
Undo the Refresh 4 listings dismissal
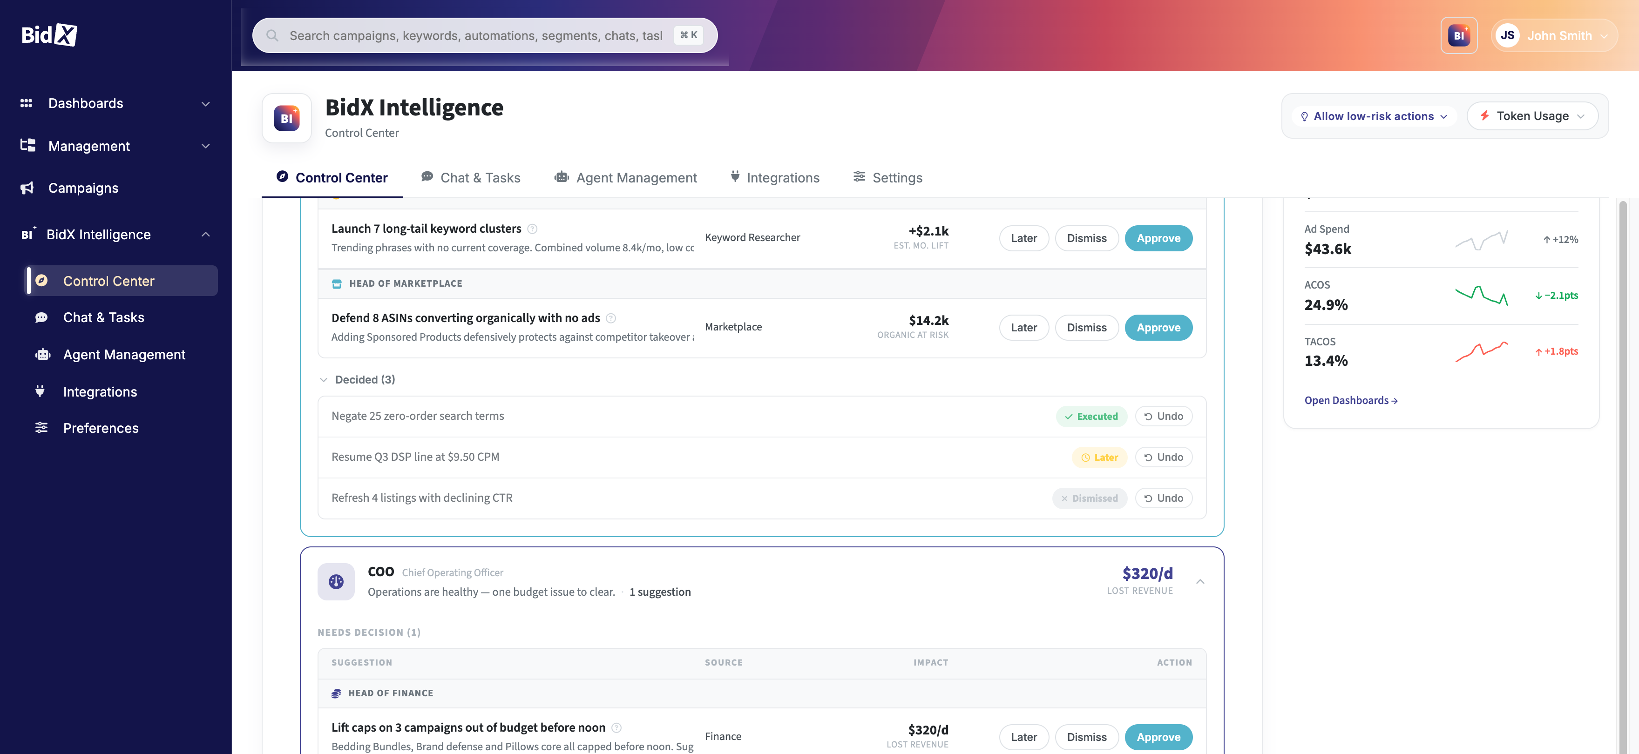[1163, 498]
